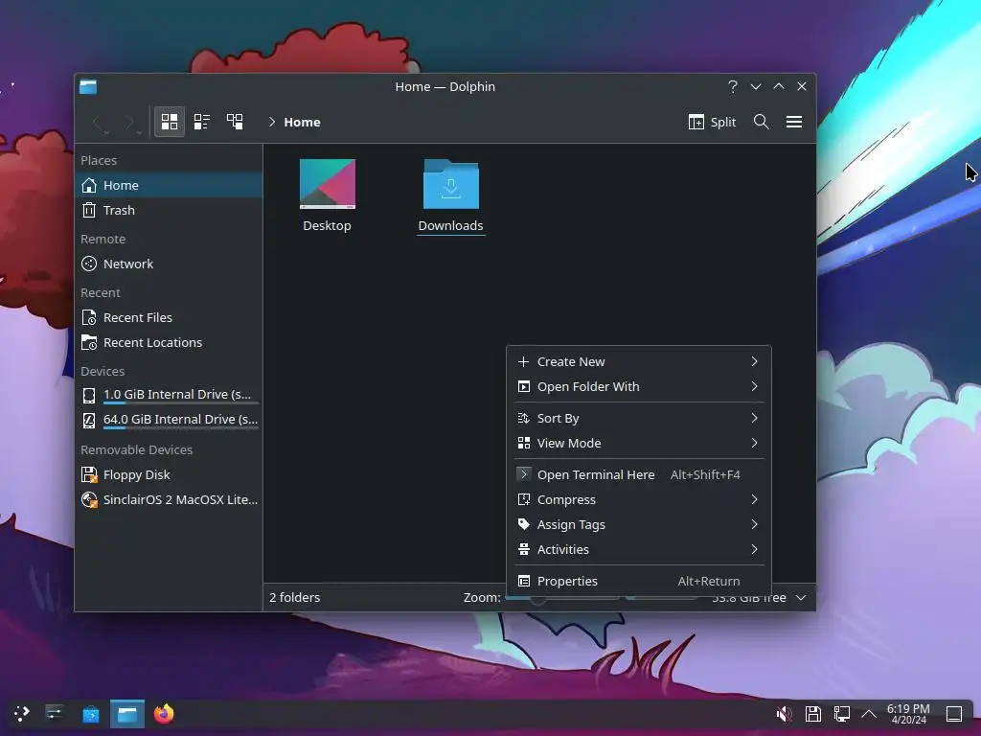Select the Desktop folder thumbnail
The height and width of the screenshot is (736, 981).
(328, 184)
